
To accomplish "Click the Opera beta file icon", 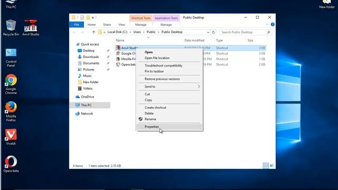I will 118,64.
